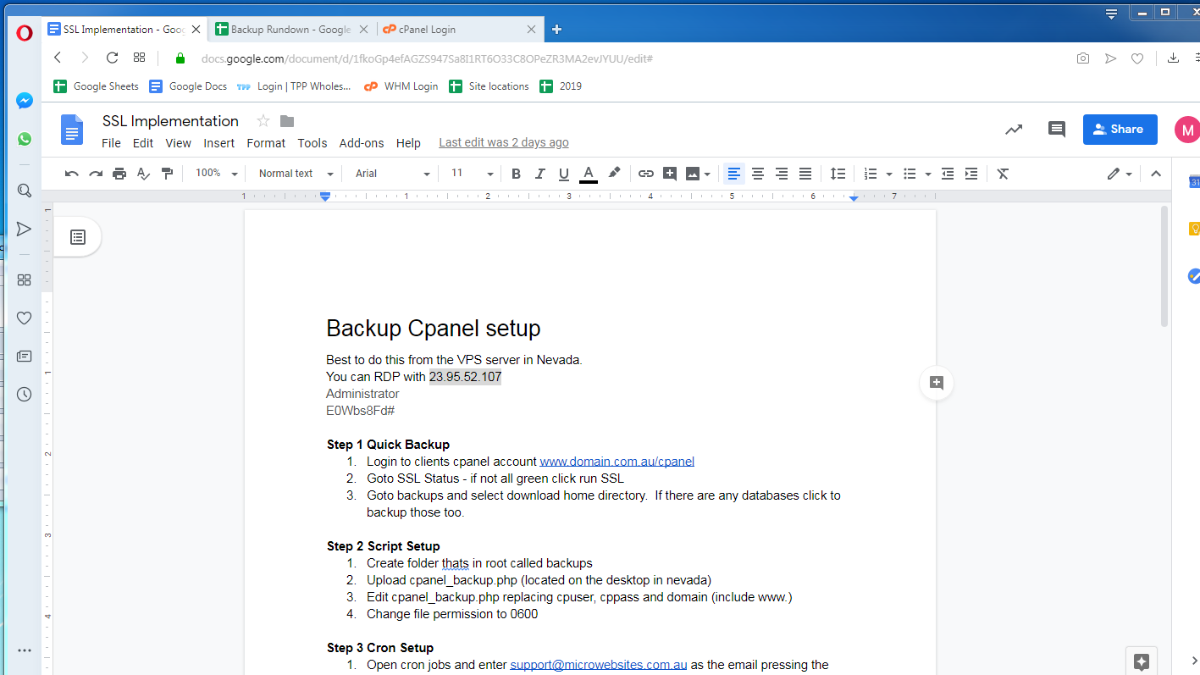Click the Redo icon in Docs toolbar

tap(96, 174)
